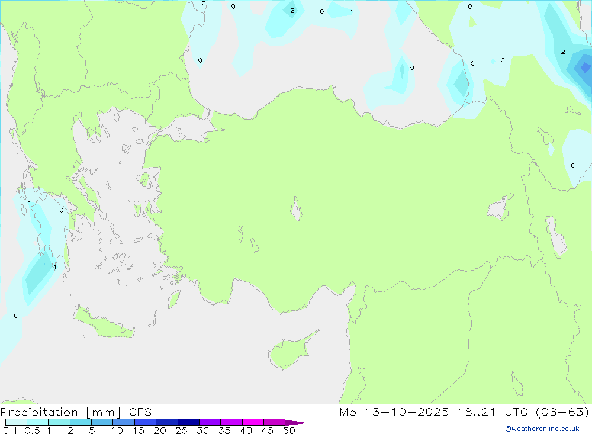The image size is (592, 434).
Task: Click the weatheronline.co.uk copyright link
Action: (542, 429)
